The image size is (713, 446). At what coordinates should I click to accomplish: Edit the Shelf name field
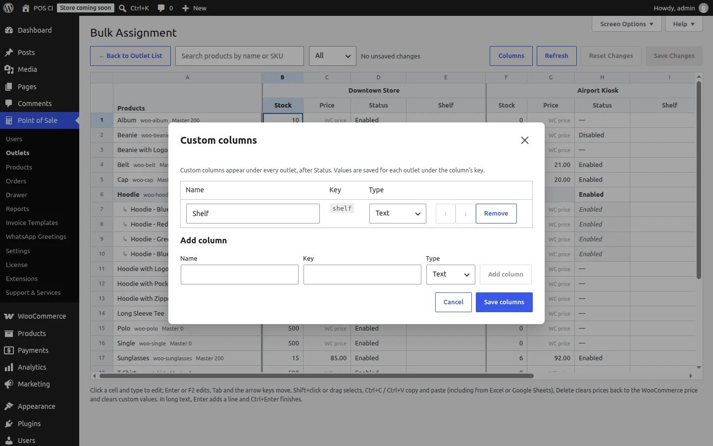(x=253, y=214)
